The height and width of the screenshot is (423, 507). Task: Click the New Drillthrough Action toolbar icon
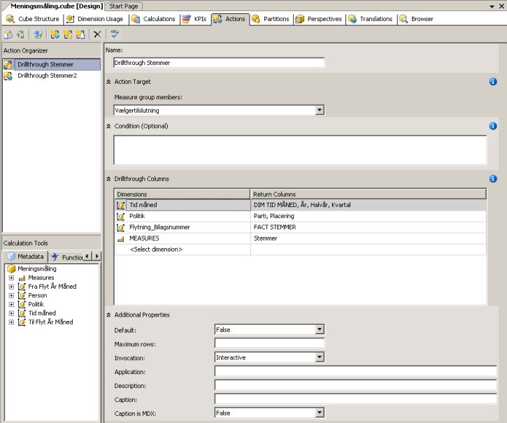68,34
